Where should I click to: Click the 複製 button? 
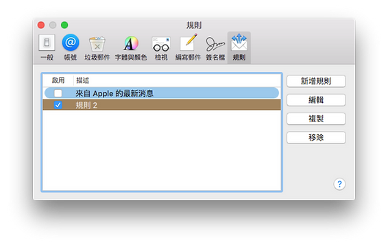coord(316,119)
